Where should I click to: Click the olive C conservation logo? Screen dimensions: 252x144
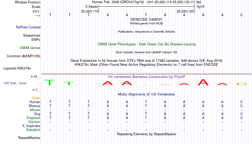point(242,84)
